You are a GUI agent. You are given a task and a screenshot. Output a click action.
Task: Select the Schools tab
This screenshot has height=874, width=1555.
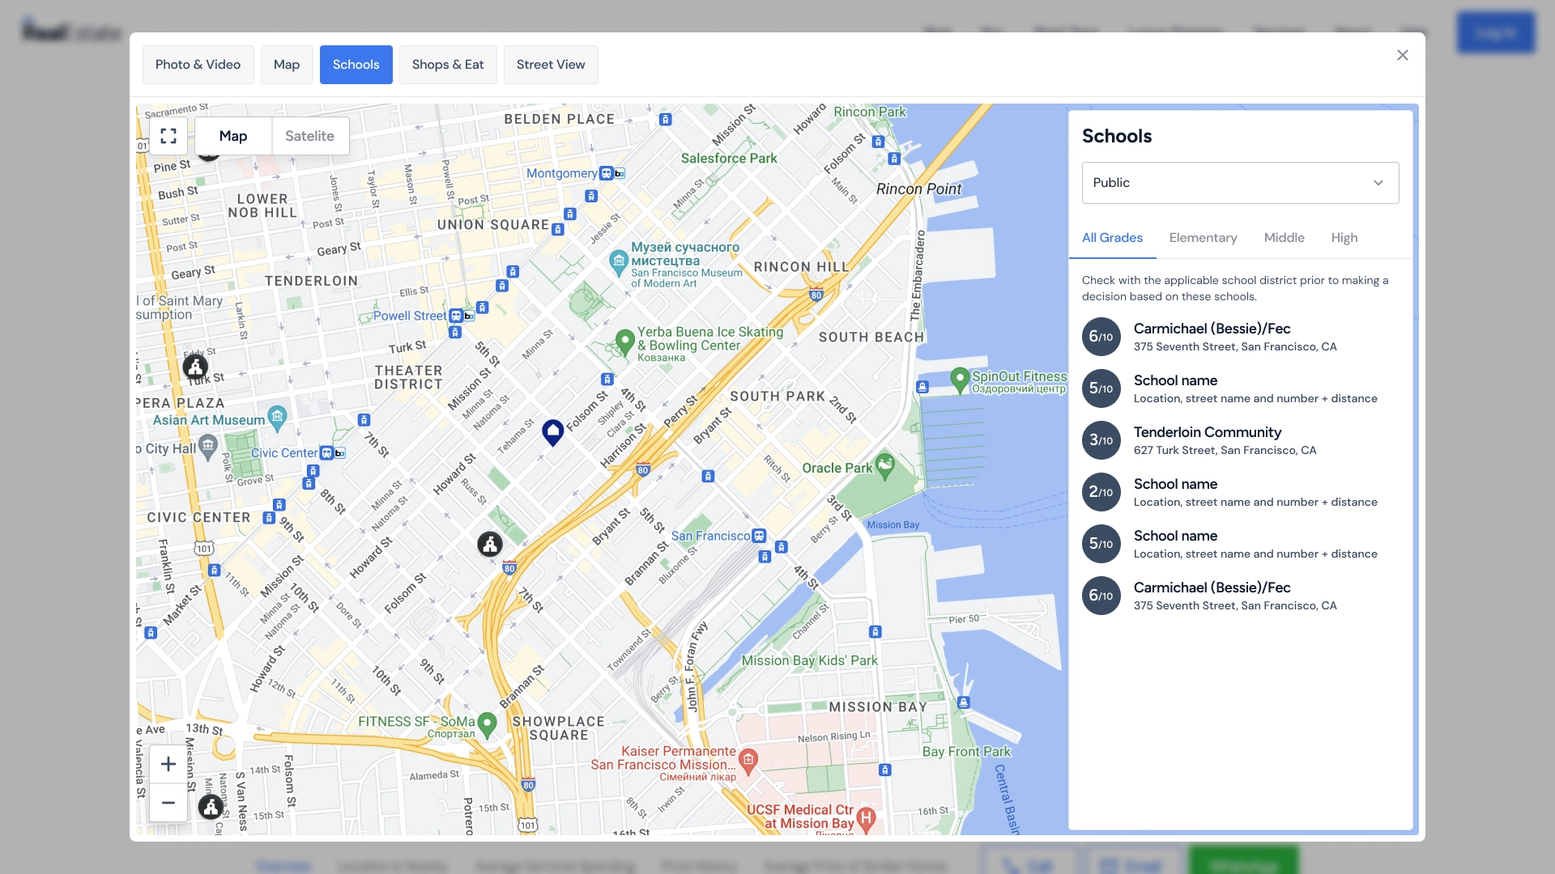[356, 65]
